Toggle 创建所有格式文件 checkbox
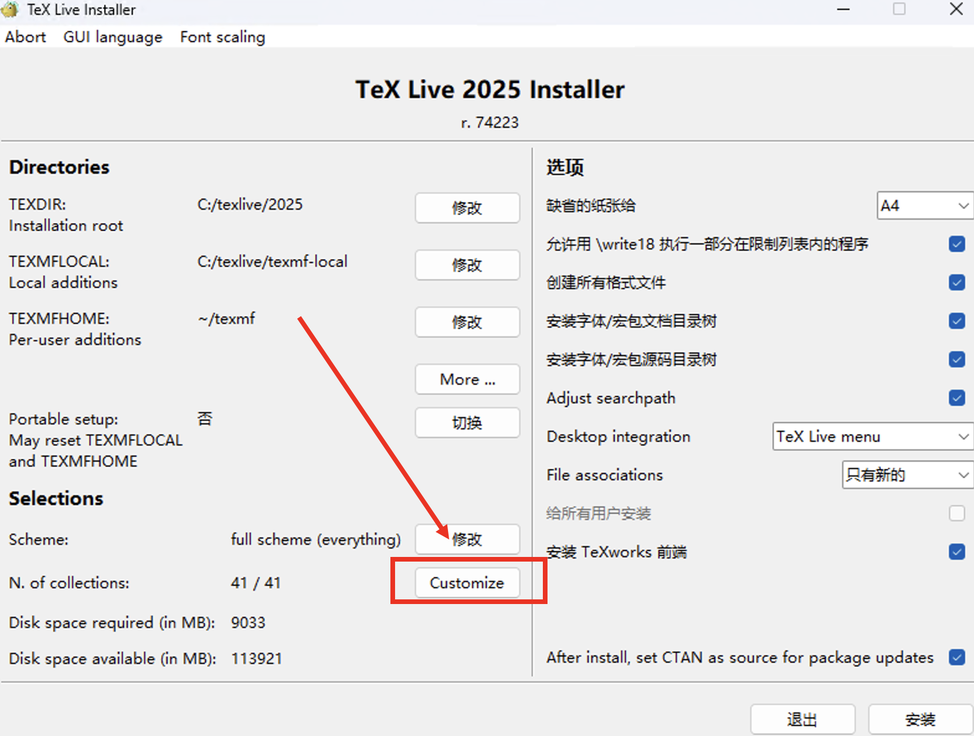Screen dimensions: 974x736 point(957,282)
